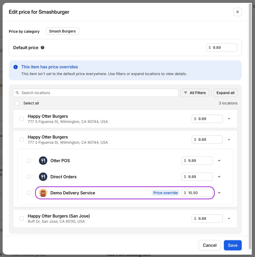Check the Otter POS checkbox

29,161
